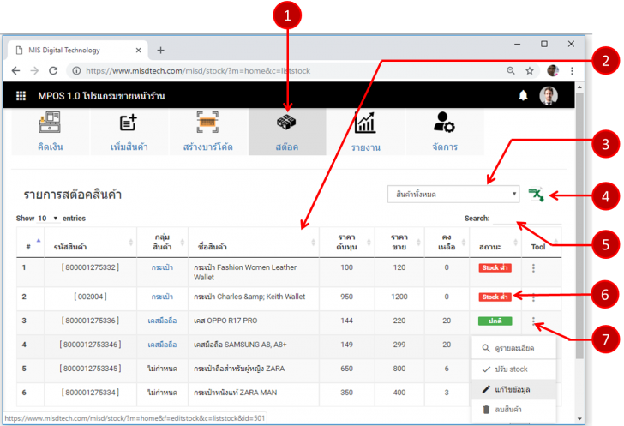Sort table by คงเหลือ column

pos(447,243)
